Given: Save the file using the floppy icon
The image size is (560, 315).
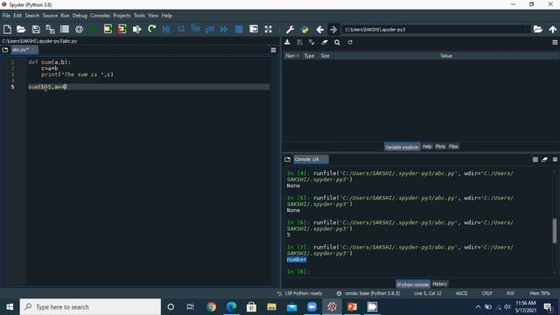Looking at the screenshot, I should tap(36, 29).
